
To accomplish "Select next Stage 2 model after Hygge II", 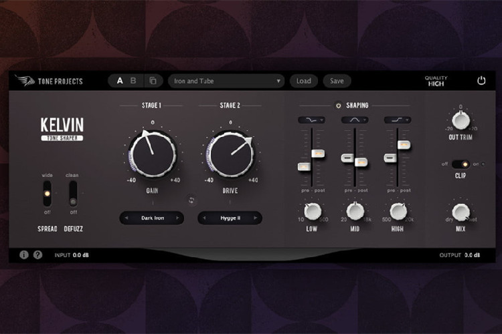I will [x=256, y=218].
